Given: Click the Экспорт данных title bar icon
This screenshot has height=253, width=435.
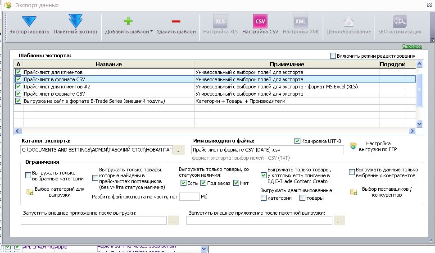Looking at the screenshot, I should point(8,5).
